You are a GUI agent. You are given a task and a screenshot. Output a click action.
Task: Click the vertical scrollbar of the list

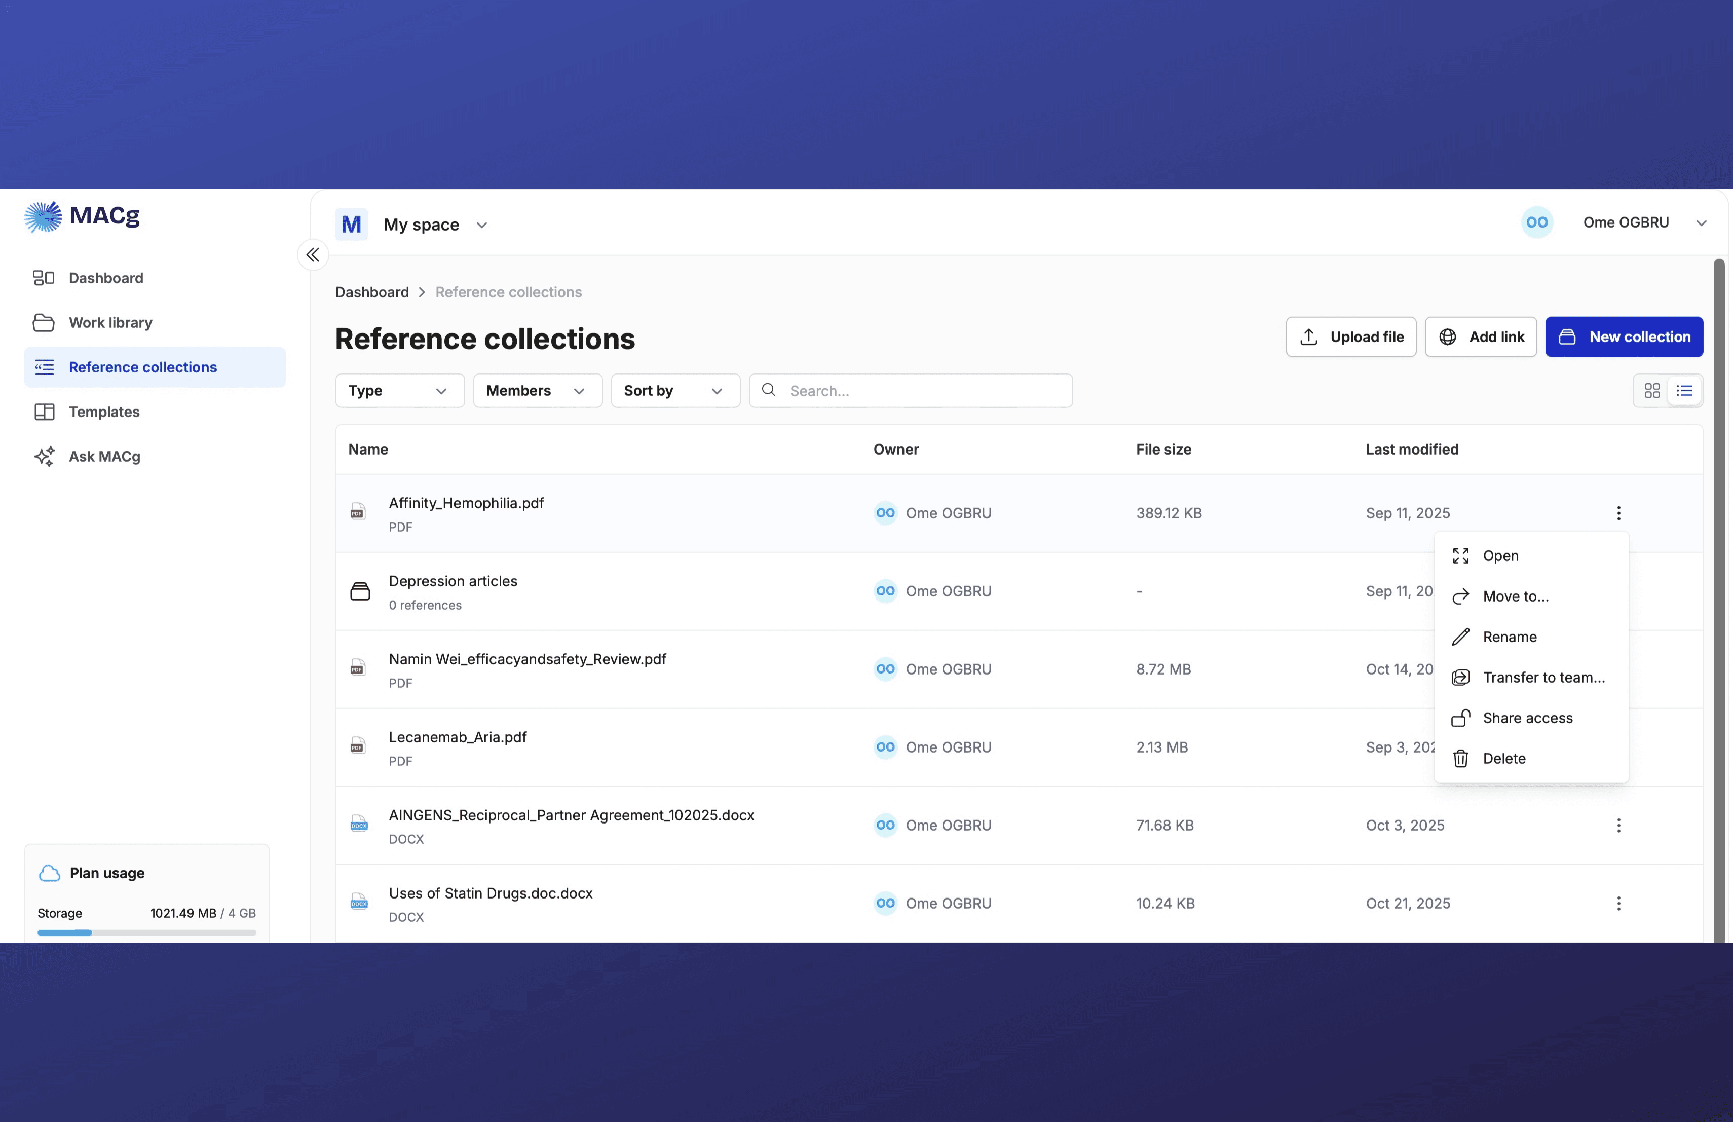pyautogui.click(x=1718, y=601)
